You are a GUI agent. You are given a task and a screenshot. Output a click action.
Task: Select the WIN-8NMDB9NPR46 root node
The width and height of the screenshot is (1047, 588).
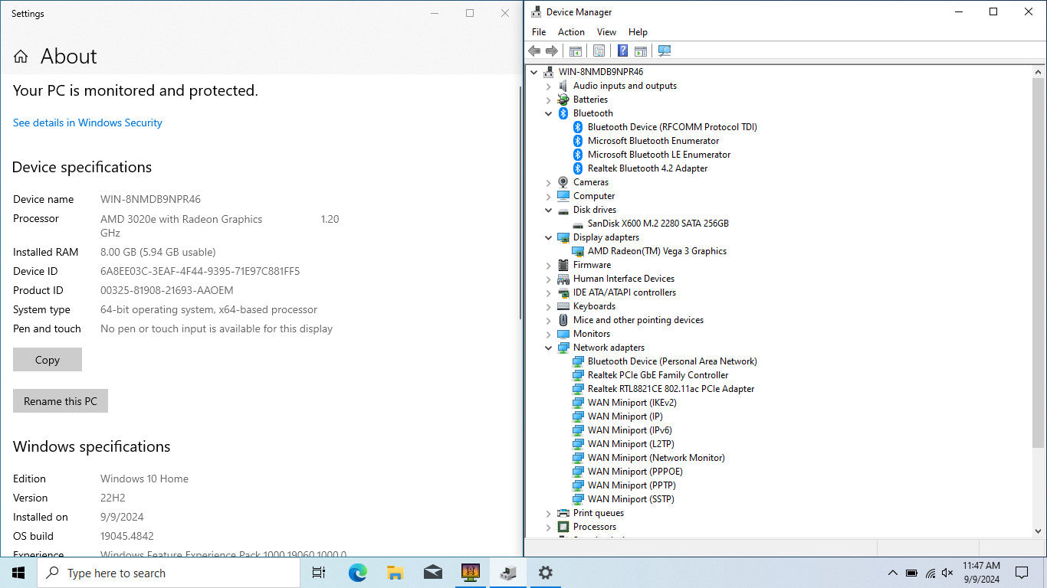point(601,72)
